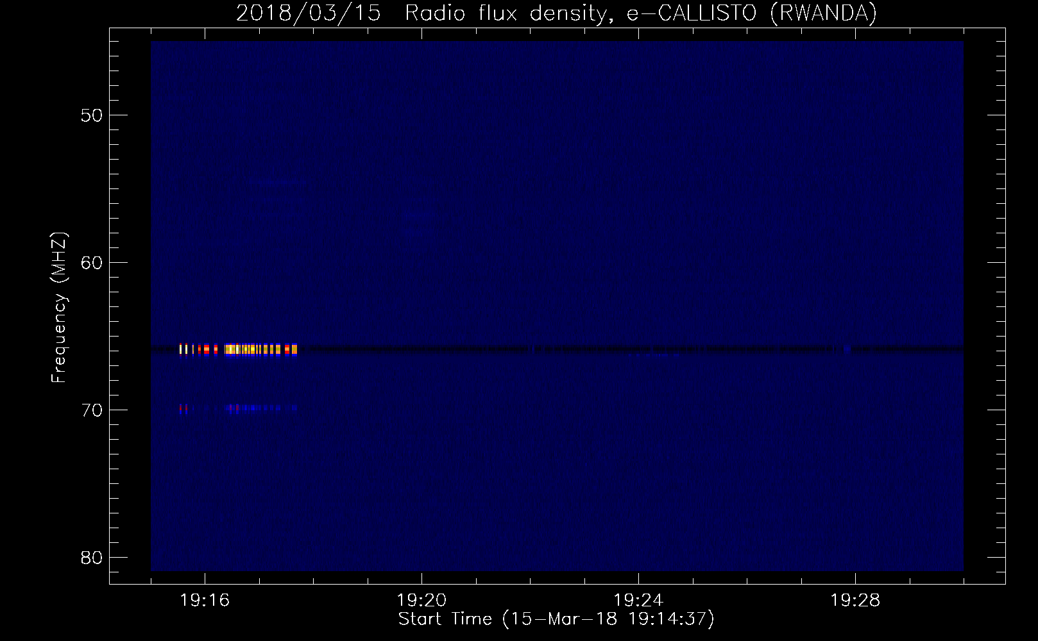Screen dimensions: 1038x641
Task: Click the 70 MHz frequency tick label
Action: 92,410
